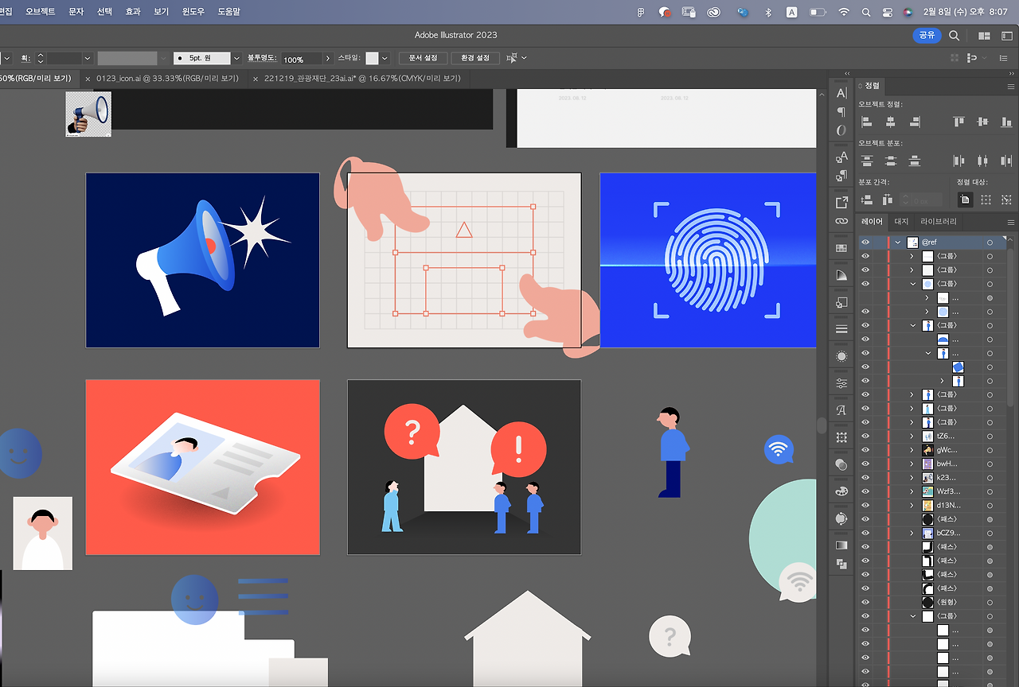This screenshot has width=1019, height=687.
Task: Click the horizontal align left icon
Action: pyautogui.click(x=867, y=122)
